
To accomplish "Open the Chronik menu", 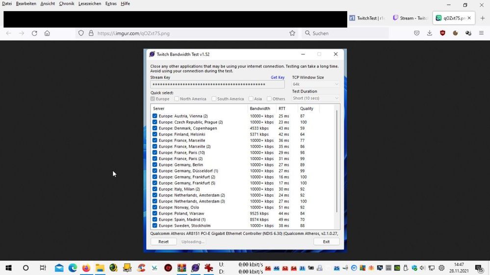I will click(x=67, y=4).
